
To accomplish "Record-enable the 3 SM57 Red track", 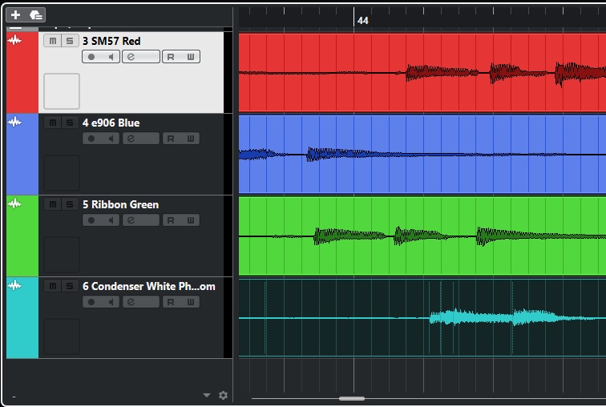I will tap(91, 57).
